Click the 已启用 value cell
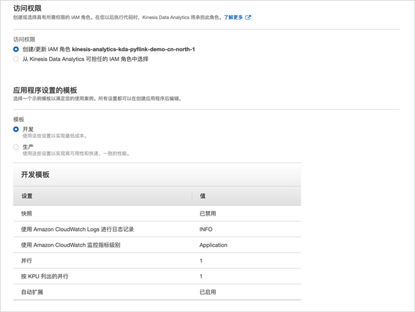Viewport: 415px width, 312px height. pyautogui.click(x=207, y=292)
